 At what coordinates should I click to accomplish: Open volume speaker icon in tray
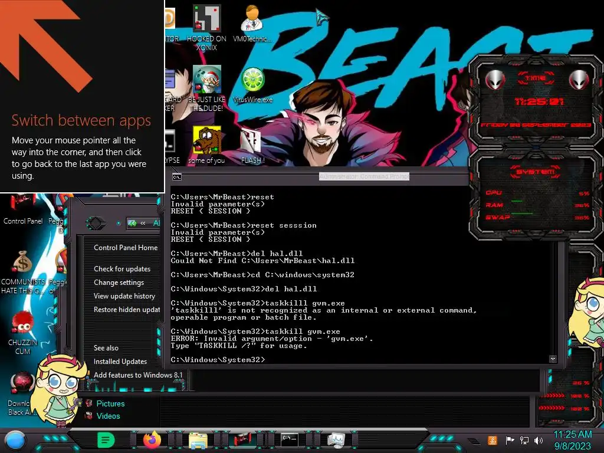539,440
